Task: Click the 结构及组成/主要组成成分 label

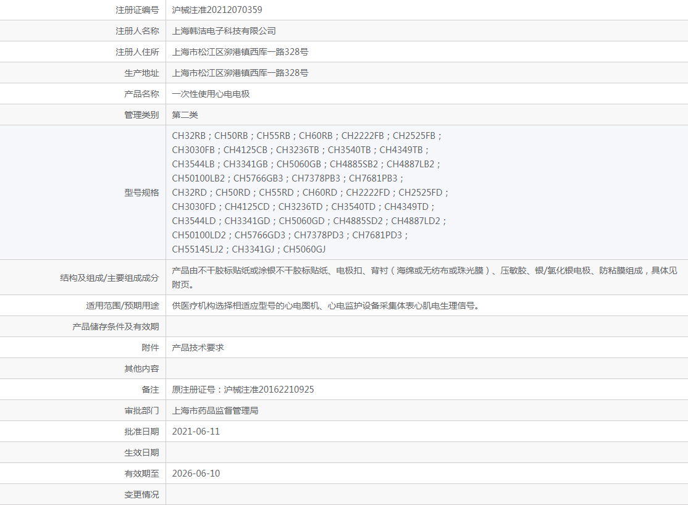Action: tap(109, 278)
